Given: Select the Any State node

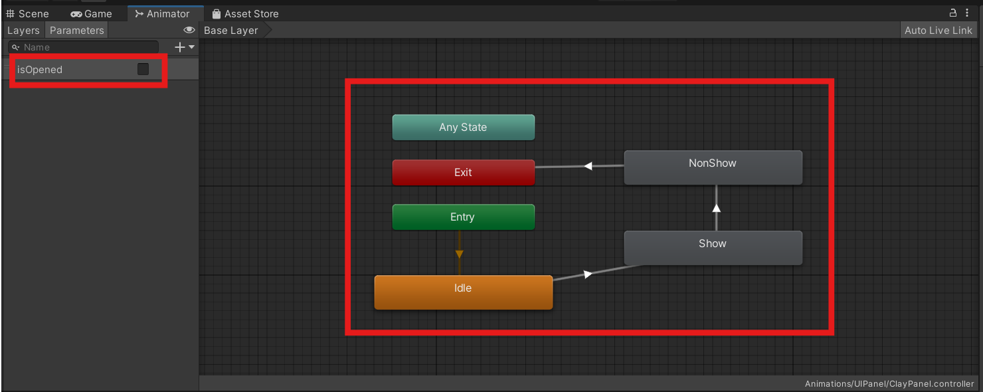Looking at the screenshot, I should [x=463, y=128].
